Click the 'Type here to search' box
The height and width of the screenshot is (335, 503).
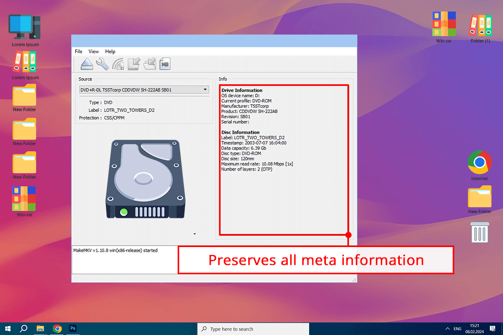[254, 329]
